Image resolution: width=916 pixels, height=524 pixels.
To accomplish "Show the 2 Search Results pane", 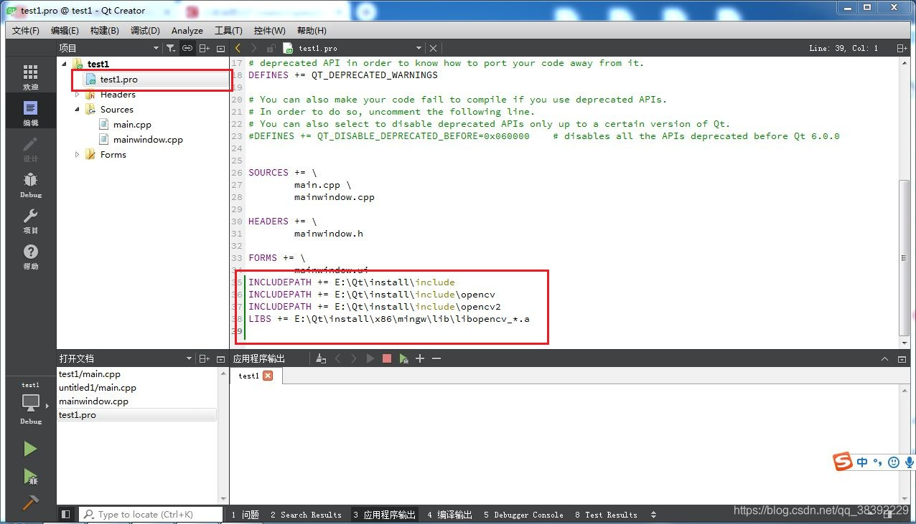I will [x=306, y=514].
